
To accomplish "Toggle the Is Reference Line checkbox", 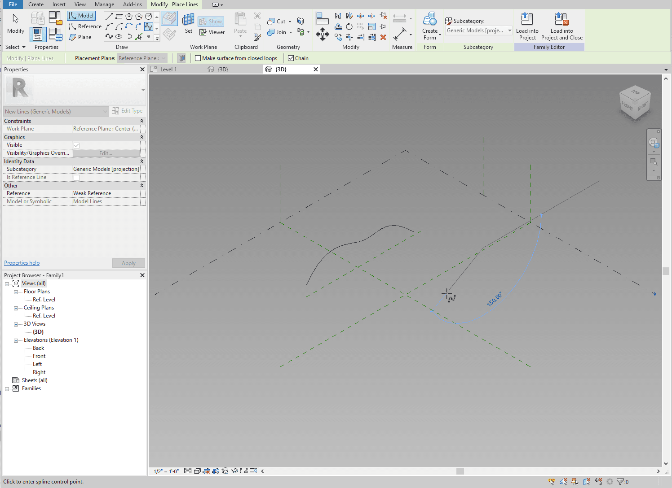I will click(77, 178).
